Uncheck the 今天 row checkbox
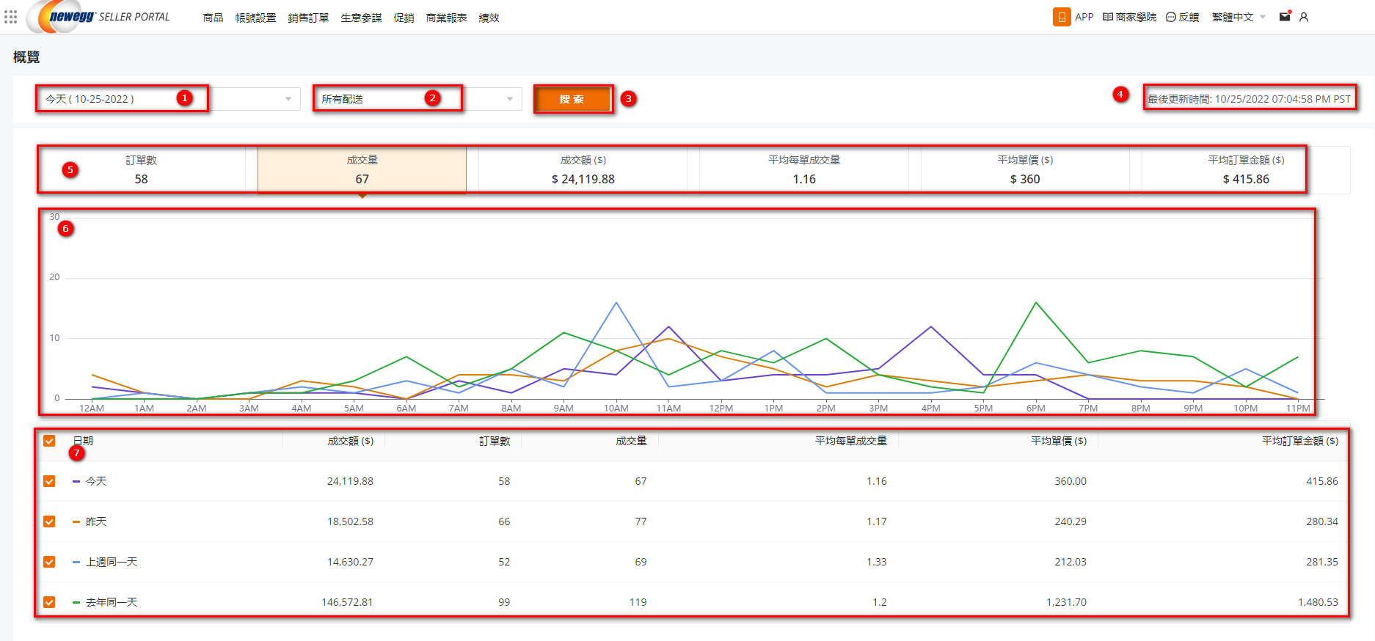 tap(49, 481)
